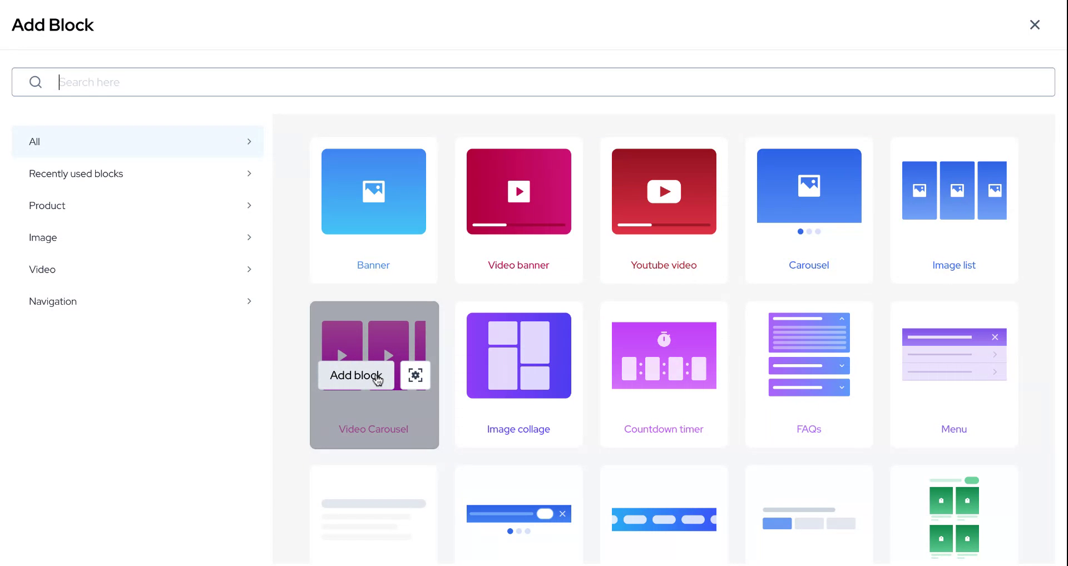Select the All category
This screenshot has width=1068, height=566.
138,142
